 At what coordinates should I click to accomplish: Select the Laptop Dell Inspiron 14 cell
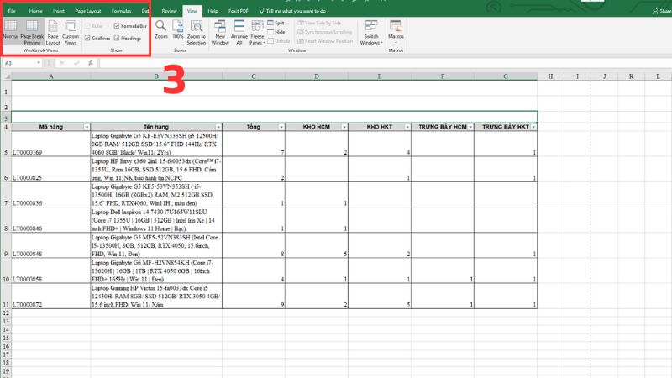(x=156, y=220)
